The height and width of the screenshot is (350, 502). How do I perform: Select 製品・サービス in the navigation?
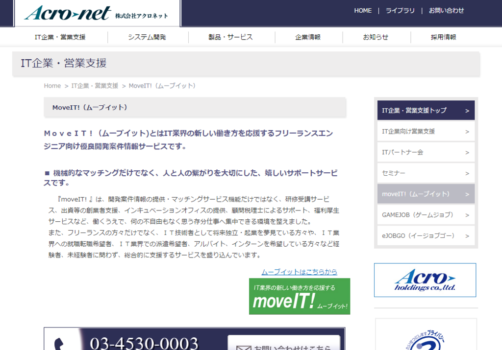pos(230,37)
